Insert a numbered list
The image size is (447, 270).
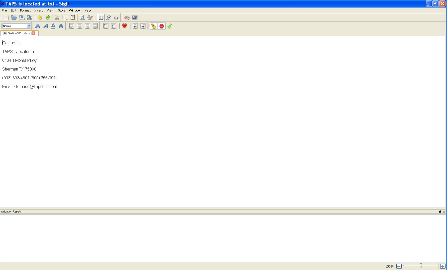[x=114, y=26]
